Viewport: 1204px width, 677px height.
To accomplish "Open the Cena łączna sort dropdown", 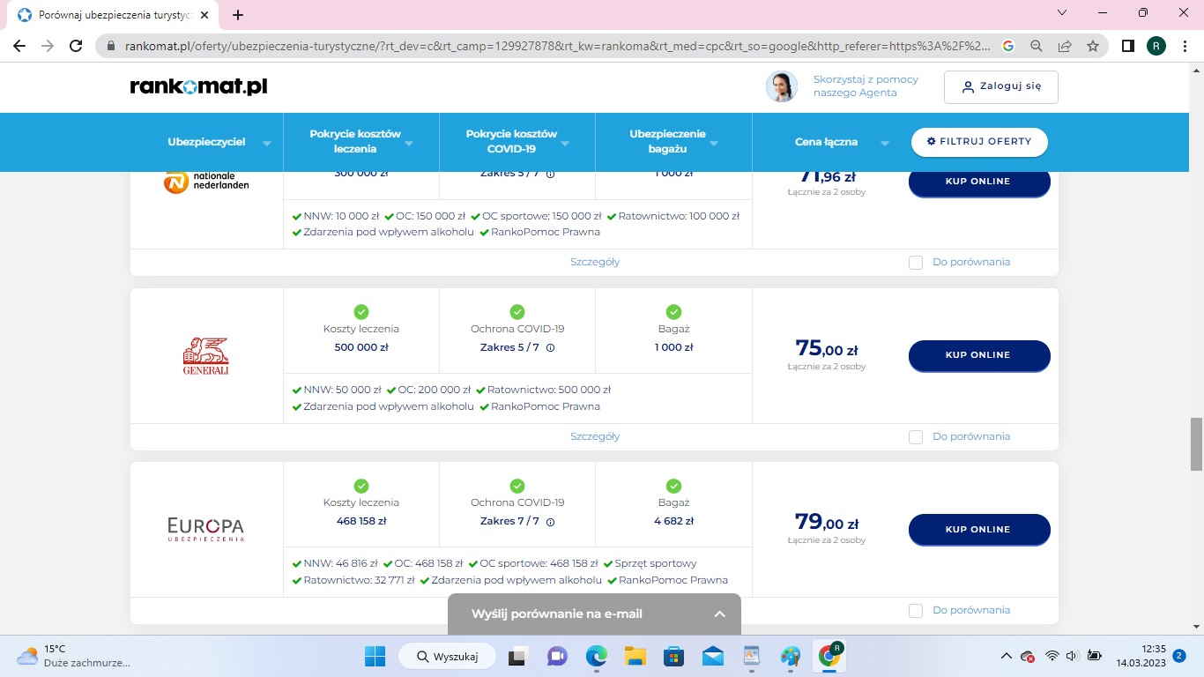I will (x=884, y=143).
